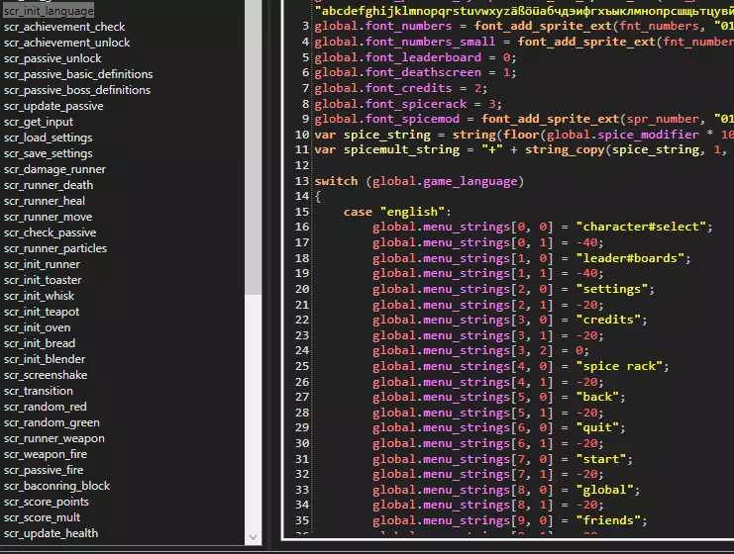Click the opening brace on line 14
The image size is (734, 554).
(x=318, y=196)
